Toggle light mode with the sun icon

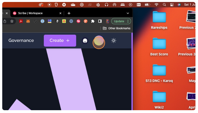pos(114,41)
